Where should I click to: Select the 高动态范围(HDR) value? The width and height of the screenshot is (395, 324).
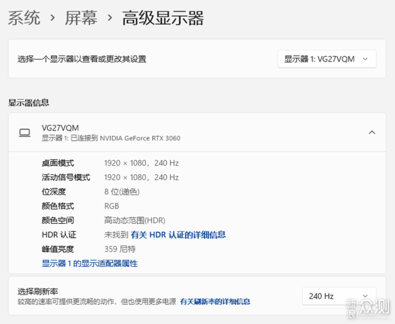pos(135,221)
